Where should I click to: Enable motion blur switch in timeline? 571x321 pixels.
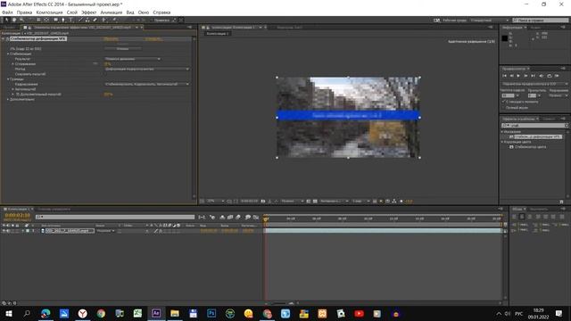click(x=238, y=217)
